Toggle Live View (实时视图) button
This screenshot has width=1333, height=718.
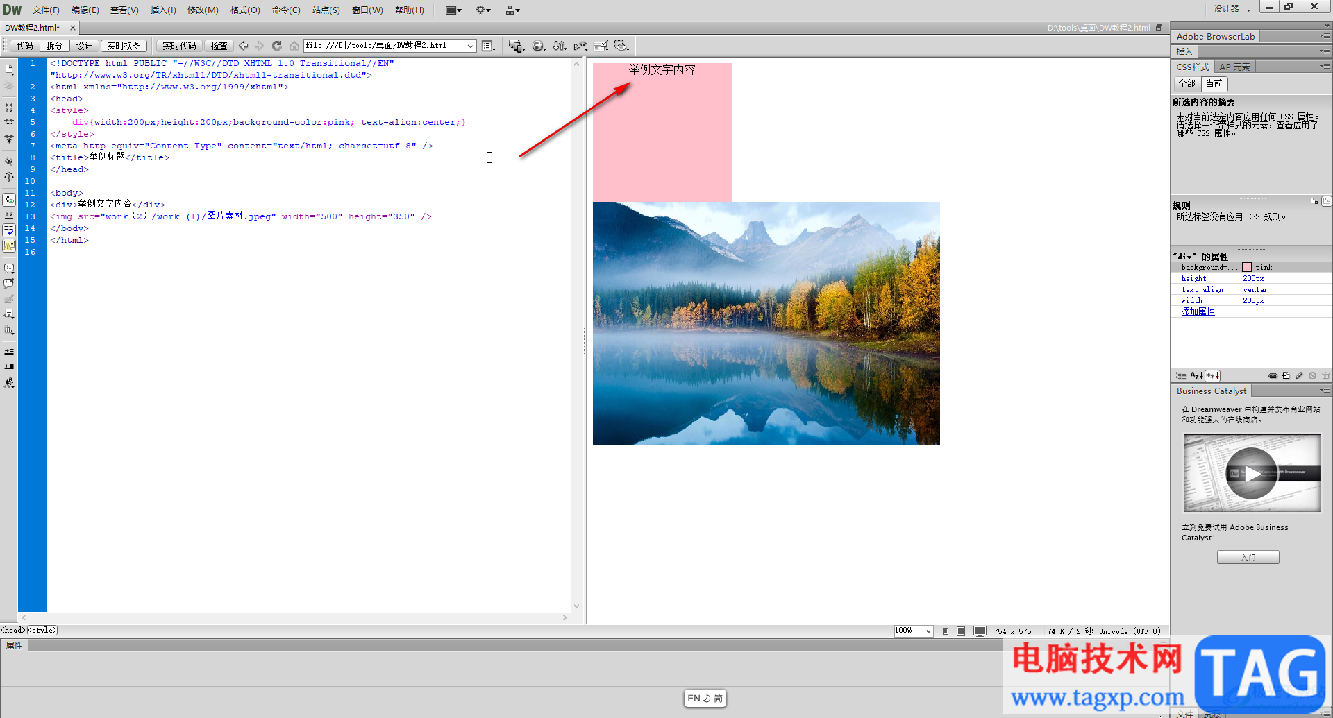124,46
